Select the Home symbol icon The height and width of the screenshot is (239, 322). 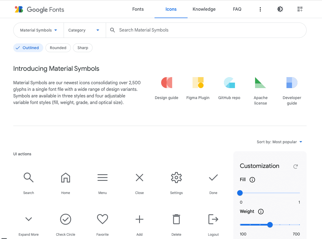point(66,178)
